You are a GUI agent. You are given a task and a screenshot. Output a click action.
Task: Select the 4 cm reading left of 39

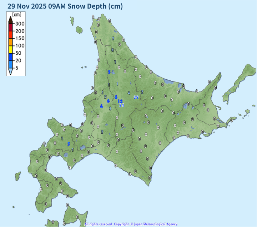129,93
